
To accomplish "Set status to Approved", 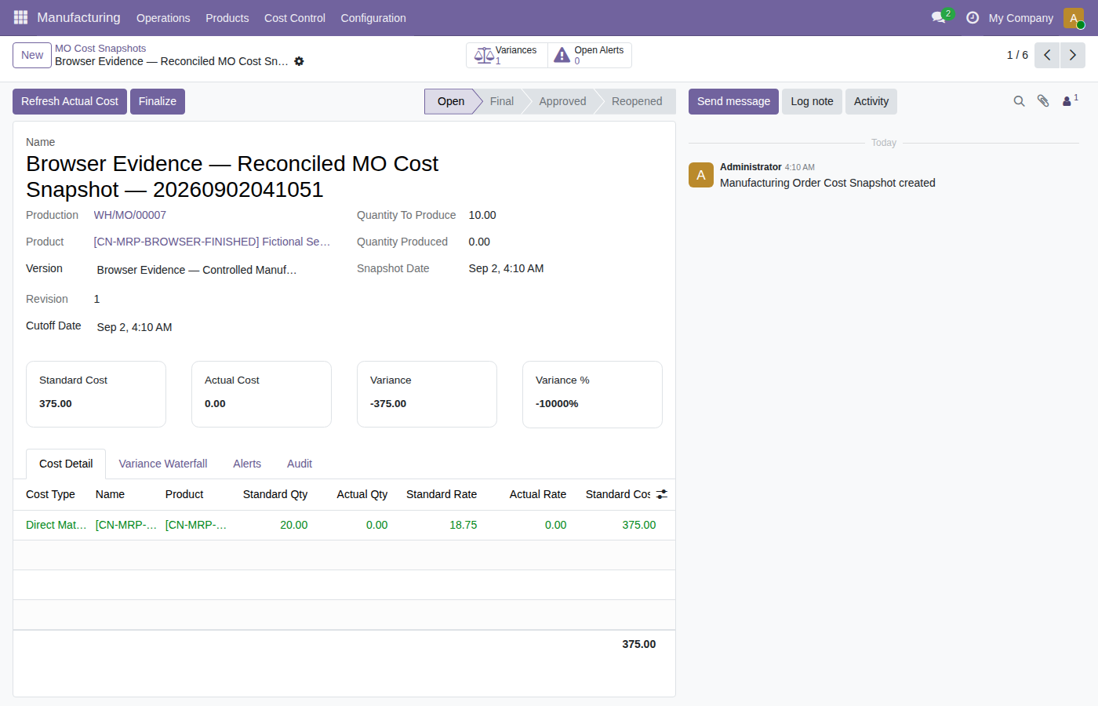I will click(x=562, y=101).
